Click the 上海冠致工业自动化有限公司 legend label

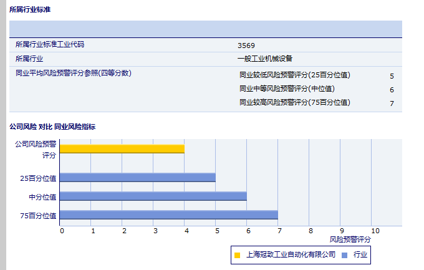point(291,254)
